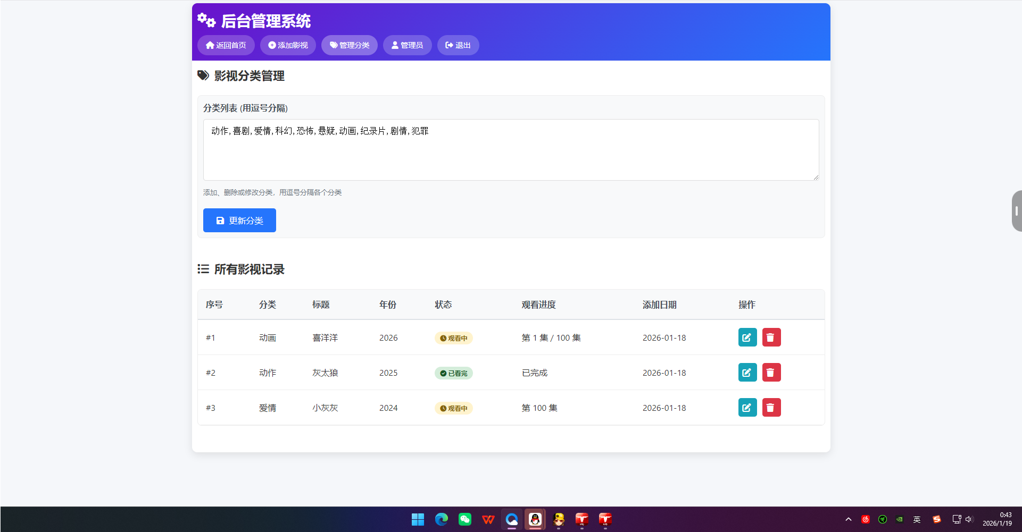Delete the 灰太狼 record

click(x=771, y=372)
